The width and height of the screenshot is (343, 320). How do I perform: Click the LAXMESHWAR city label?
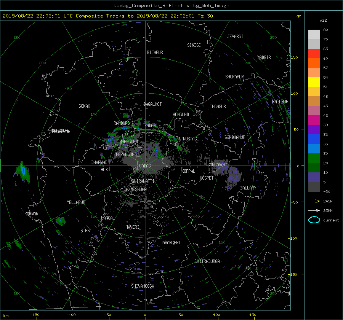[135, 189]
